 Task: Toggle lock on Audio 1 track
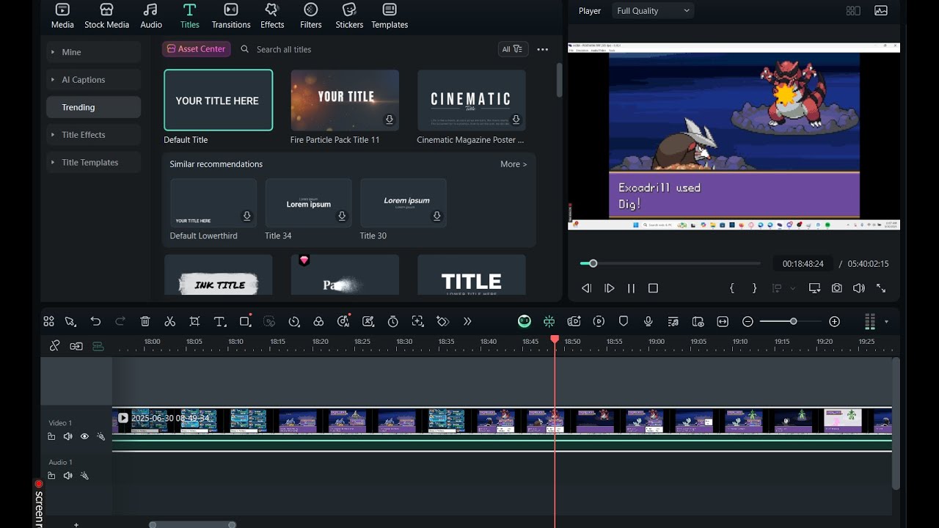click(51, 476)
